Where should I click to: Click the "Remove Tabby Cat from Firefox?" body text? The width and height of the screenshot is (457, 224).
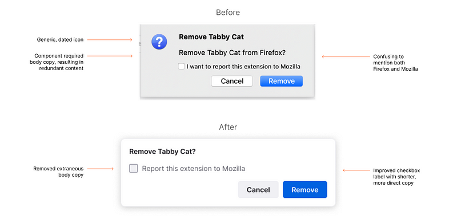tap(232, 52)
